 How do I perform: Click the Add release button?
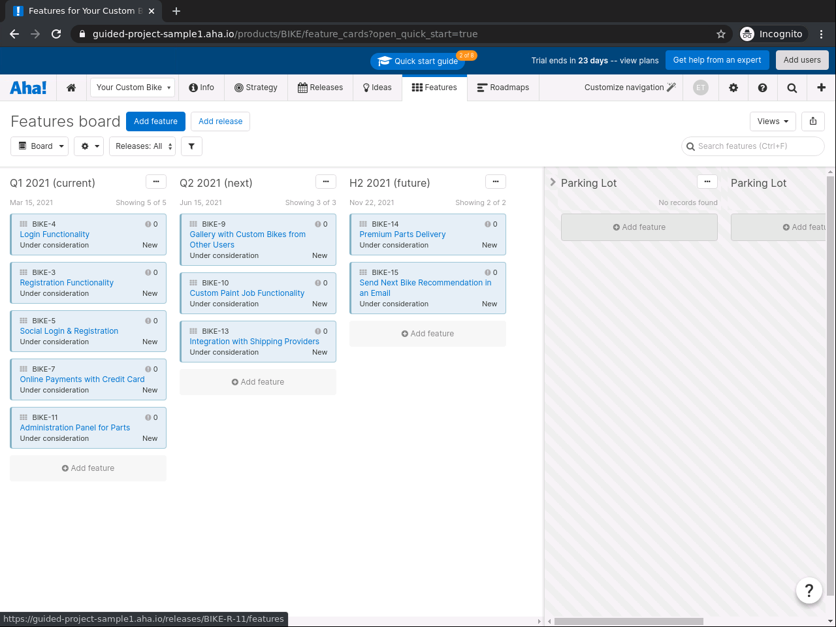220,121
